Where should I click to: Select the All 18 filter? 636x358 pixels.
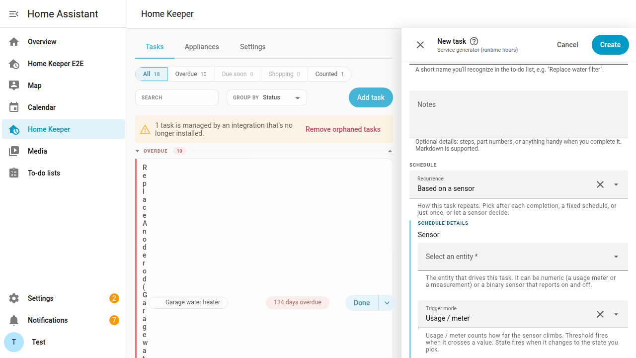[x=152, y=74]
